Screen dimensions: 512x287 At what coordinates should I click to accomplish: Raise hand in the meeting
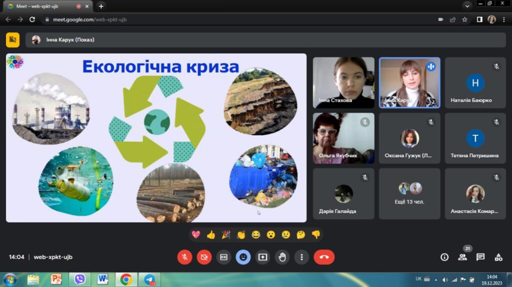[x=282, y=257]
